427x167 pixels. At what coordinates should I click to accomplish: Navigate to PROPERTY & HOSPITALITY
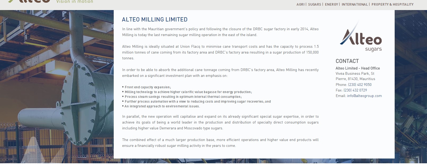point(392,5)
